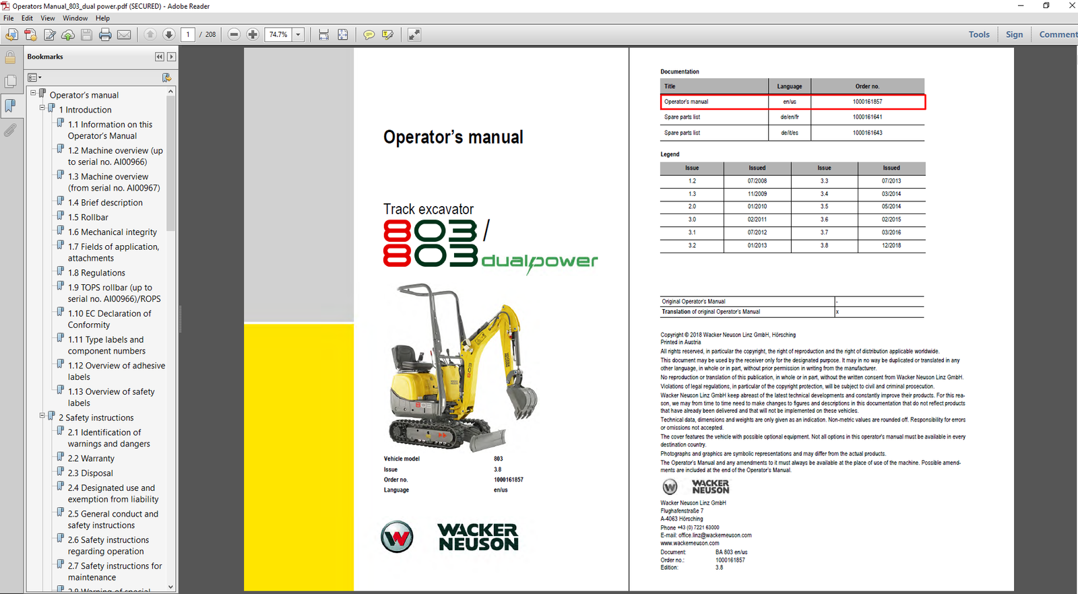Open the Edit menu

coord(27,18)
